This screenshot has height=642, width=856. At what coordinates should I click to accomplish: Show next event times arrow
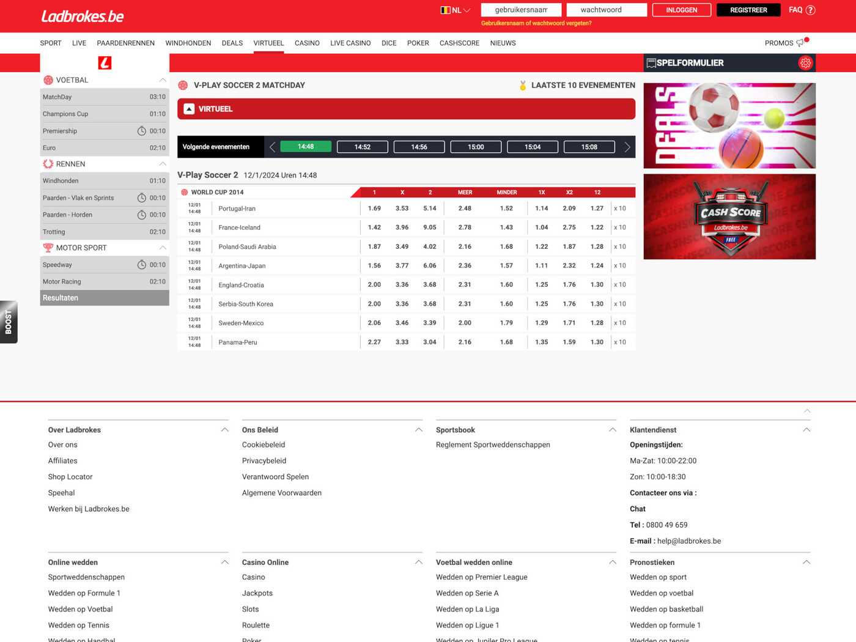627,147
